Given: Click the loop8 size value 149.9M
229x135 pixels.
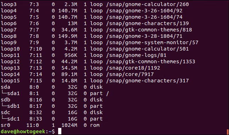Looking at the screenshot, I should pyautogui.click(x=68, y=36).
